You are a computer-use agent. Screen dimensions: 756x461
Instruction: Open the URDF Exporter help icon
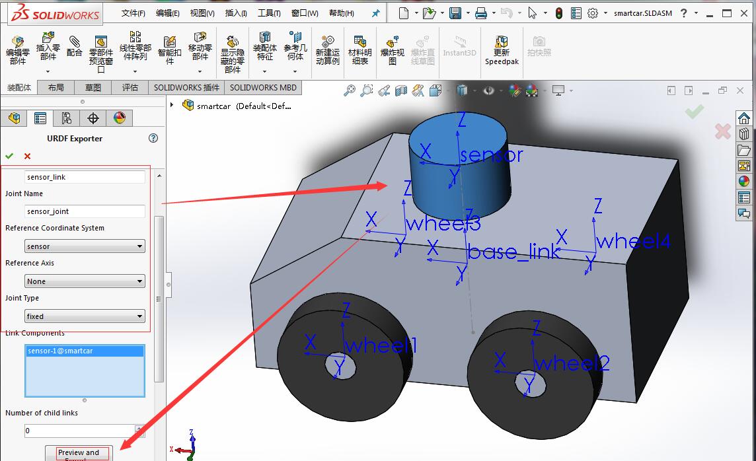point(153,138)
